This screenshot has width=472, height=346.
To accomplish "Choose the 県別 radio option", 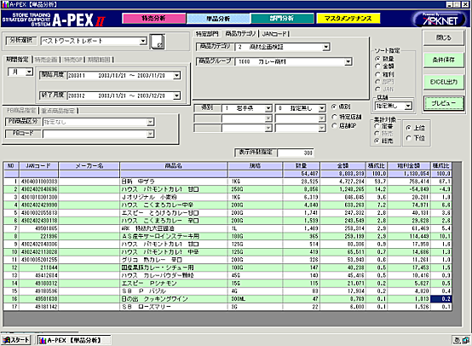I will (334, 107).
